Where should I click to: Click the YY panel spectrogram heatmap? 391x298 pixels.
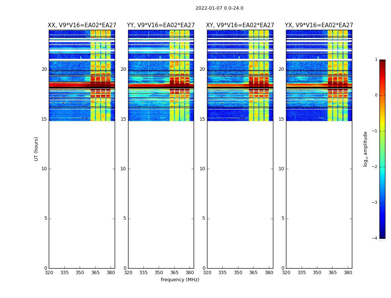161,76
